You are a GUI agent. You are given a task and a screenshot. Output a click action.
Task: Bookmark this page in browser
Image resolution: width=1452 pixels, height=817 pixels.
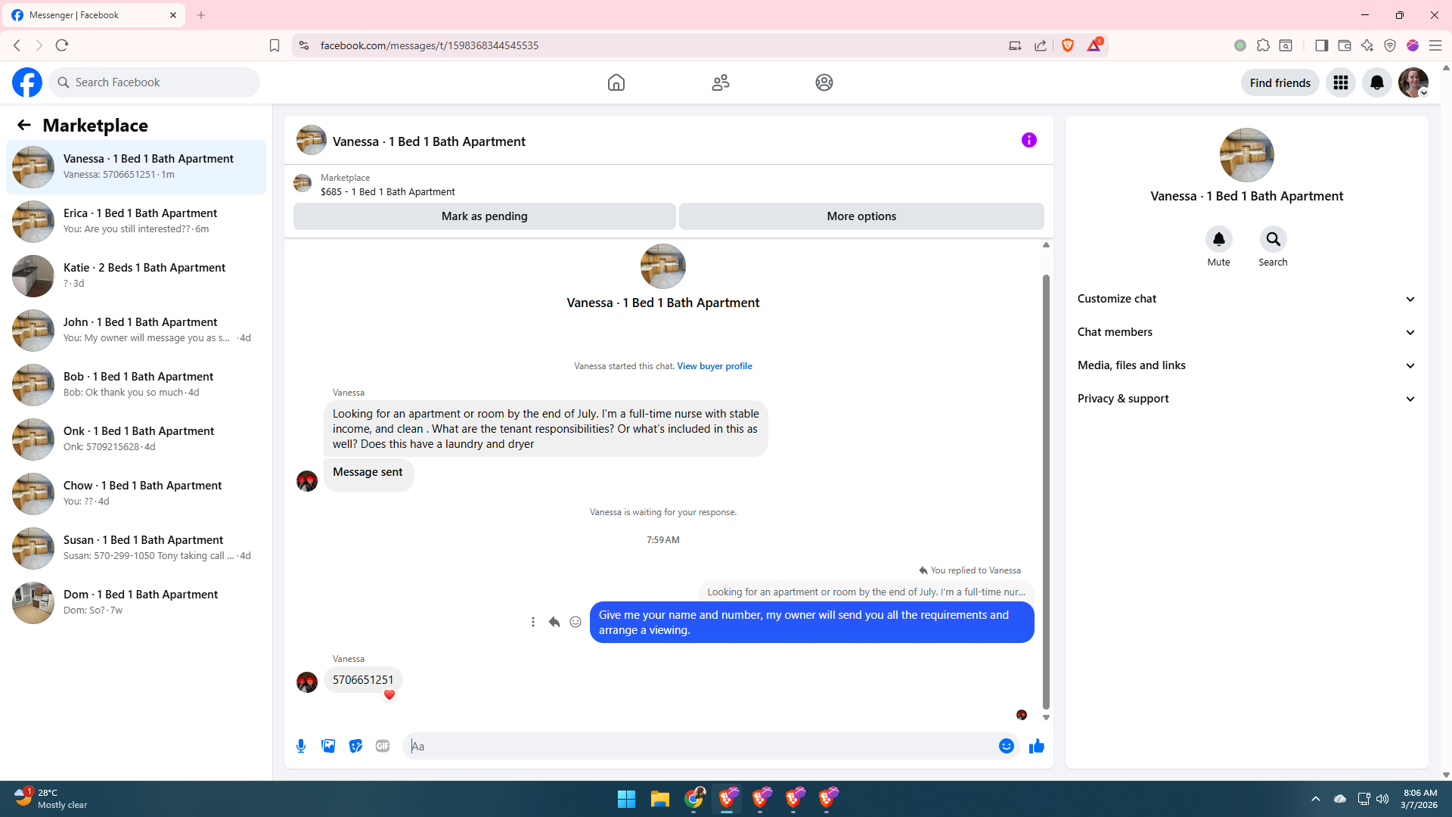click(275, 45)
